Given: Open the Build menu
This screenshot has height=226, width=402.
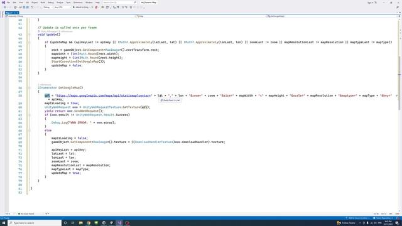Looking at the screenshot, I should coord(43,3).
